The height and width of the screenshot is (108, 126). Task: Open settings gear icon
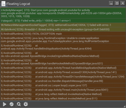pos(26,104)
